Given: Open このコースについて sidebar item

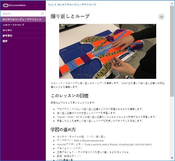Looking at the screenshot, I should [23, 25].
